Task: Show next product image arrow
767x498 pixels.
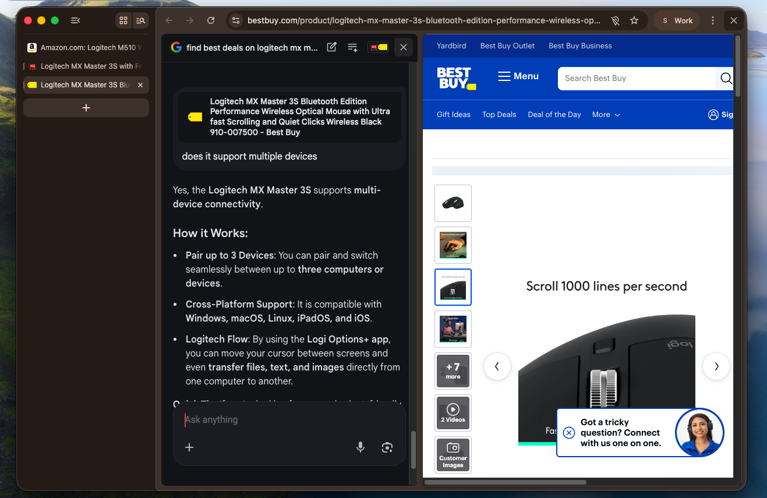Action: (x=716, y=366)
